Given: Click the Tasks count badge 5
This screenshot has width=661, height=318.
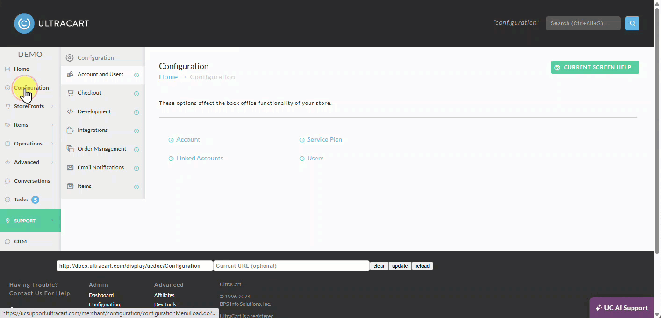Looking at the screenshot, I should (x=35, y=200).
